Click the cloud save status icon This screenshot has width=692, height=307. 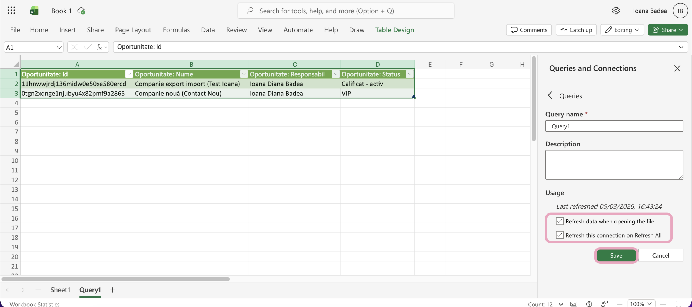[x=81, y=11]
